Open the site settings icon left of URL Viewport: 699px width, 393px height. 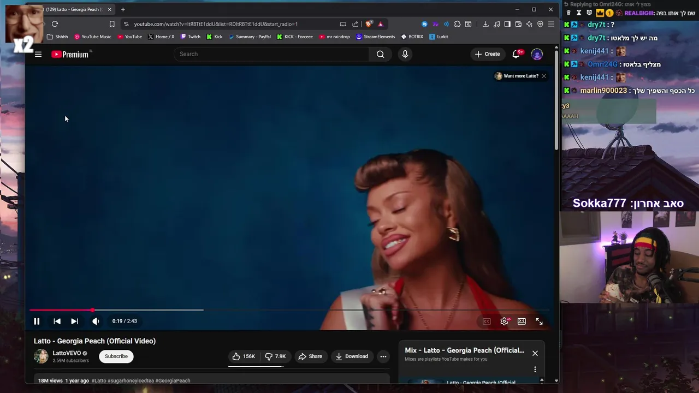pos(126,24)
